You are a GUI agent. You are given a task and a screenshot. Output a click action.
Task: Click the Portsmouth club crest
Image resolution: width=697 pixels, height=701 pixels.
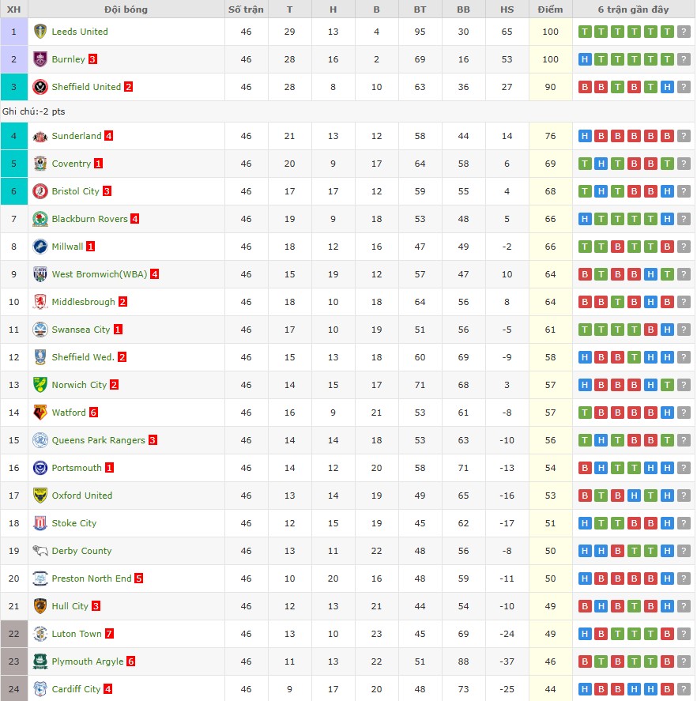pos(40,468)
